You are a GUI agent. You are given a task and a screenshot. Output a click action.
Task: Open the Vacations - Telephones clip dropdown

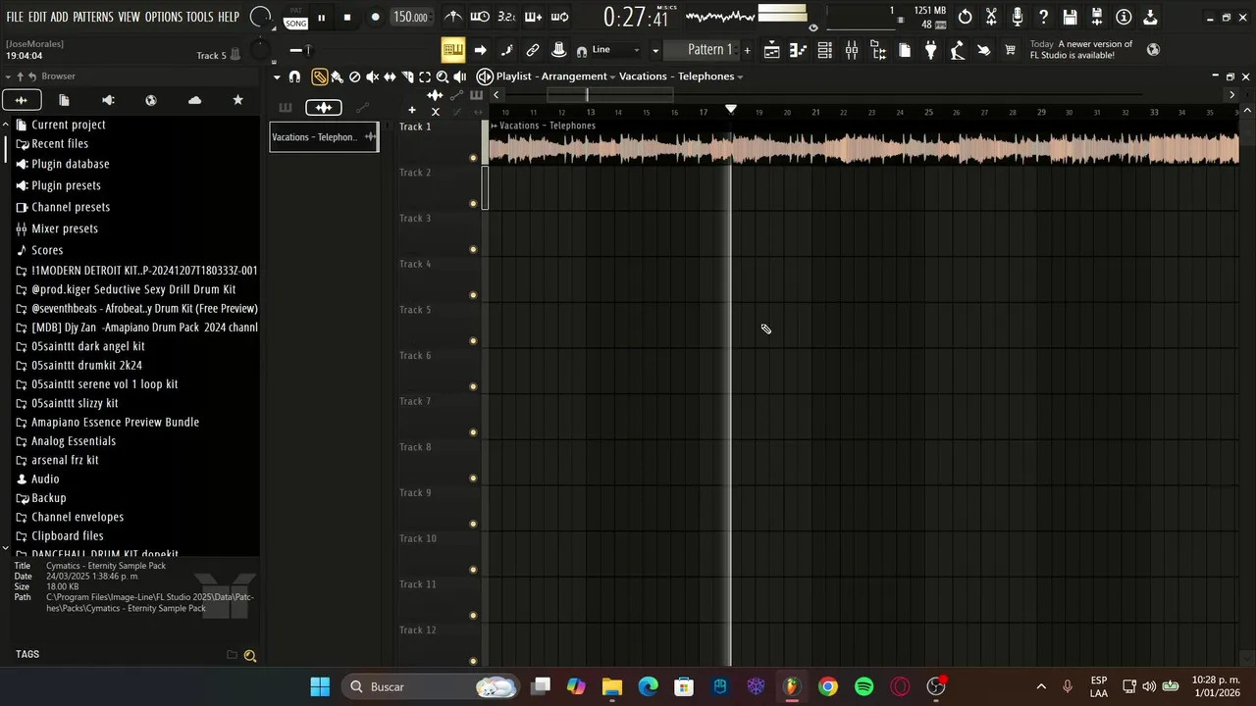[x=681, y=76]
